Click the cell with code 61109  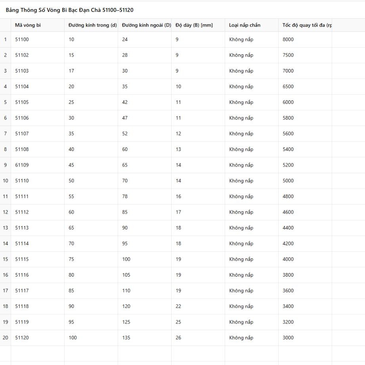coord(38,165)
